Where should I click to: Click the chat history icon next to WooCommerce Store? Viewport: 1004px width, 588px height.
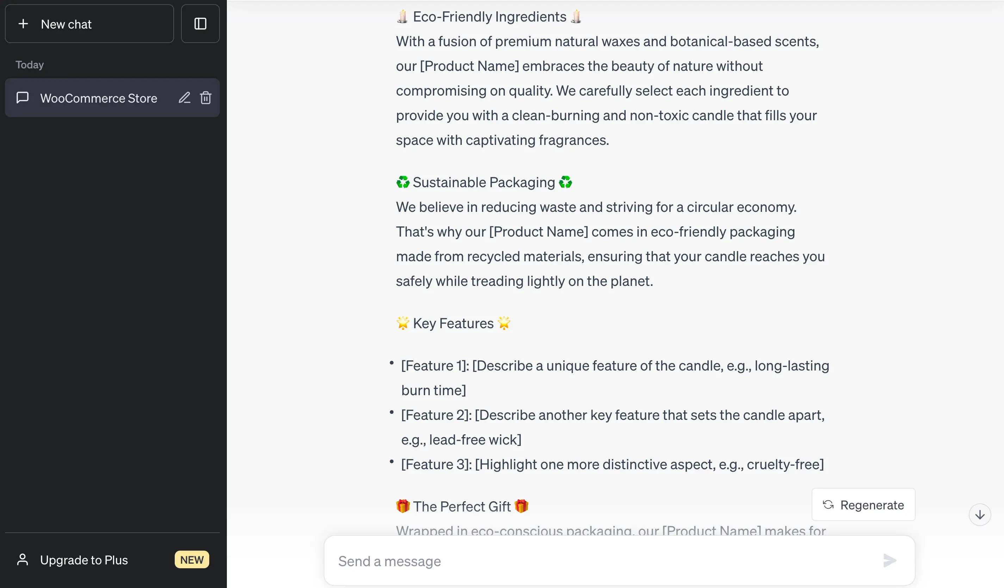[x=22, y=97]
